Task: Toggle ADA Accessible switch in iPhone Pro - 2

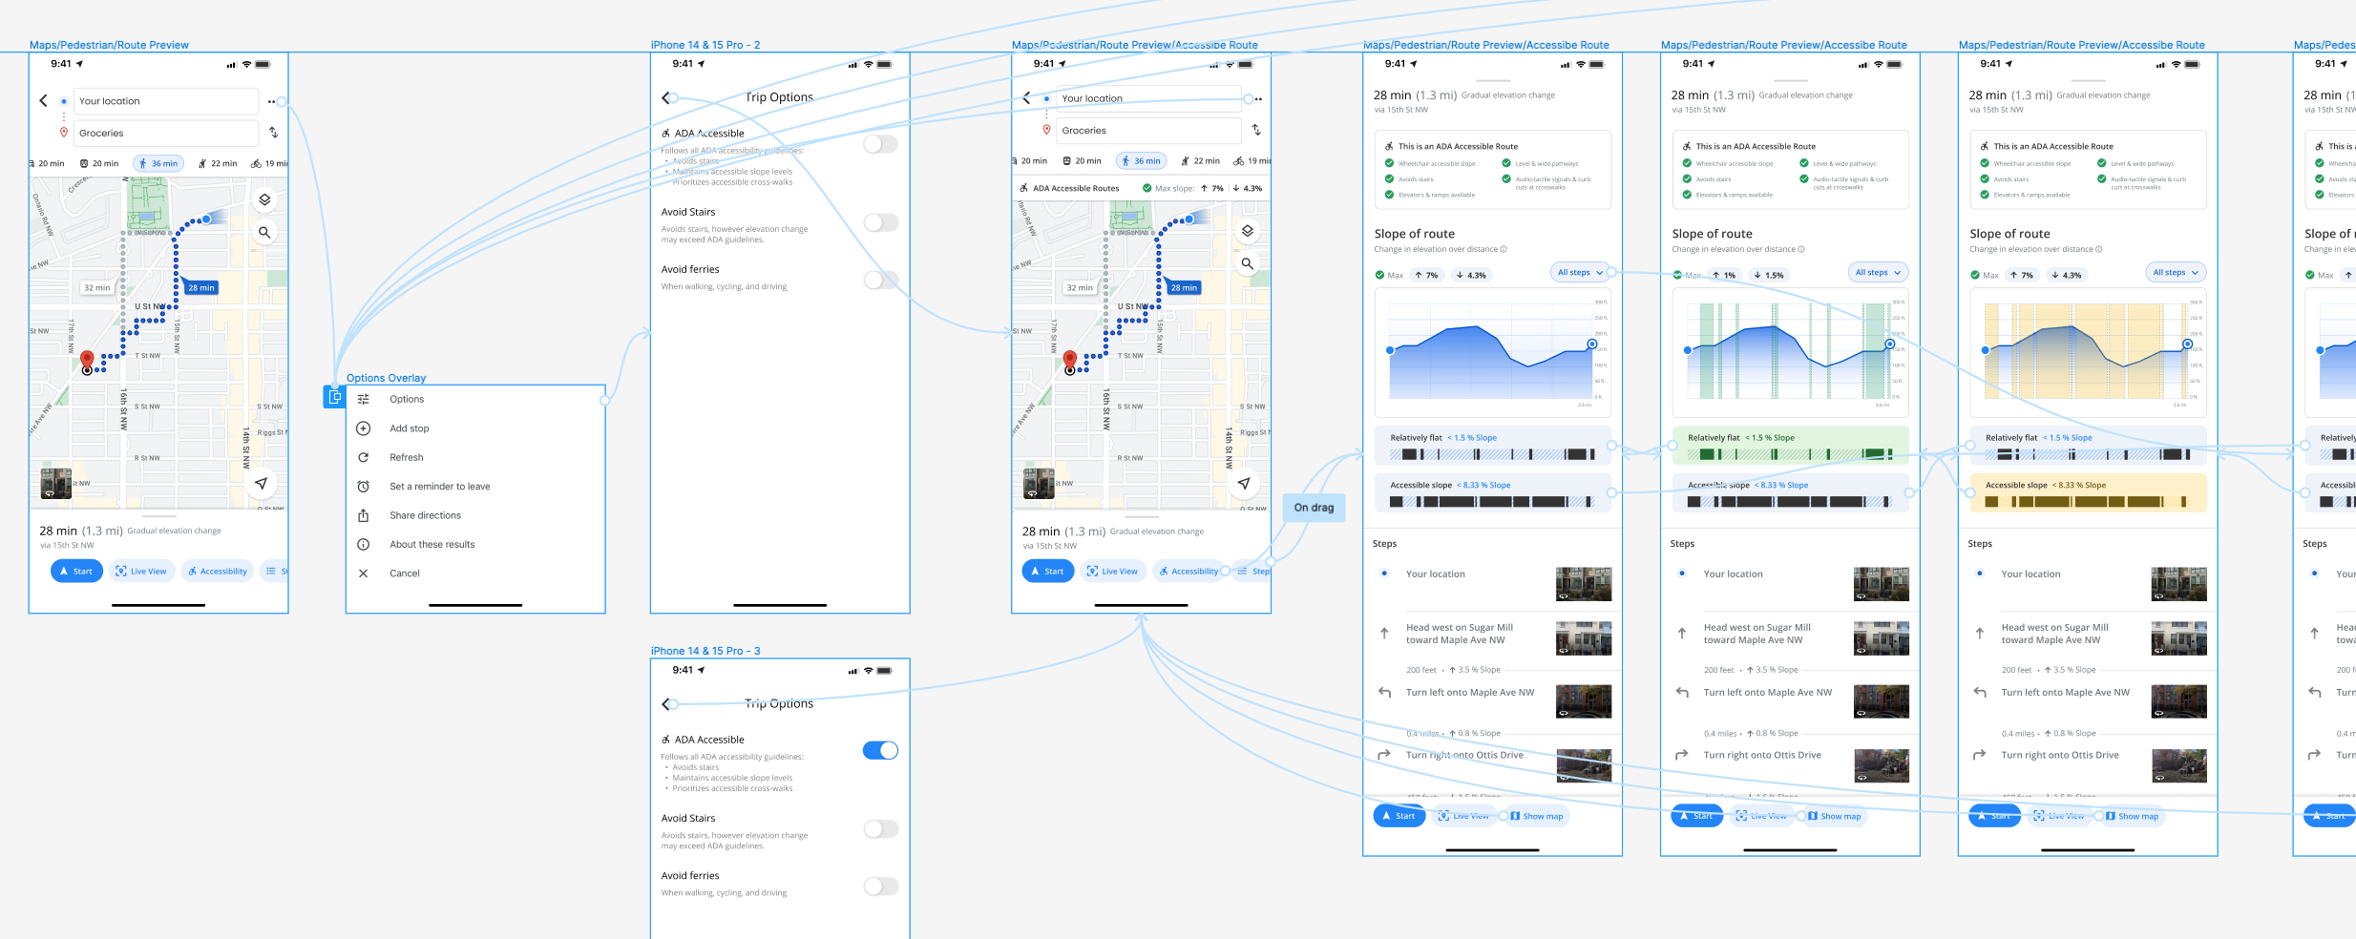Action: point(880,144)
